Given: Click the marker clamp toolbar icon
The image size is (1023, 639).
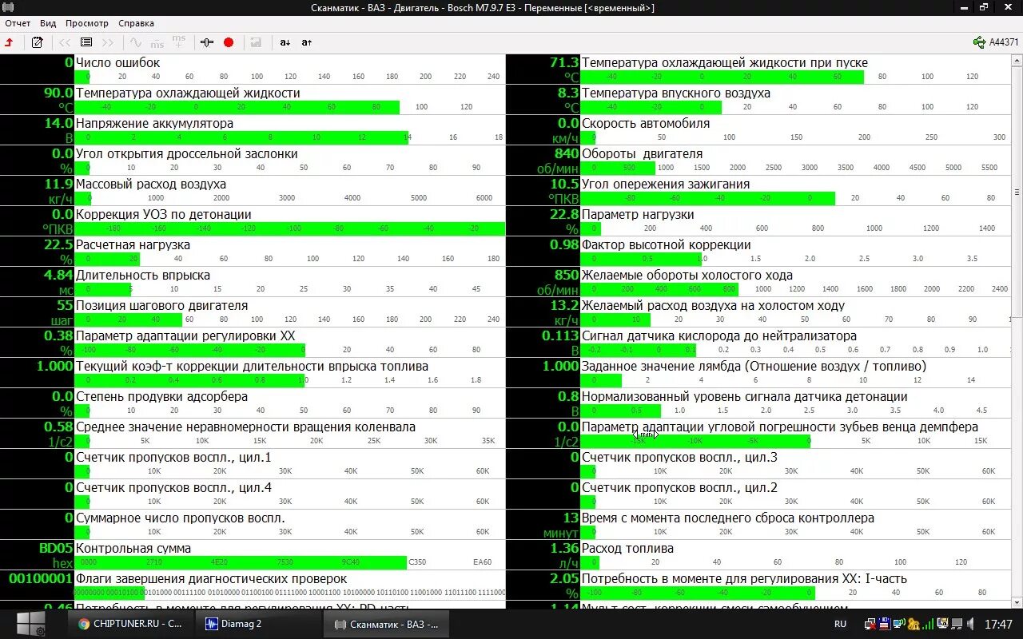Looking at the screenshot, I should (207, 42).
